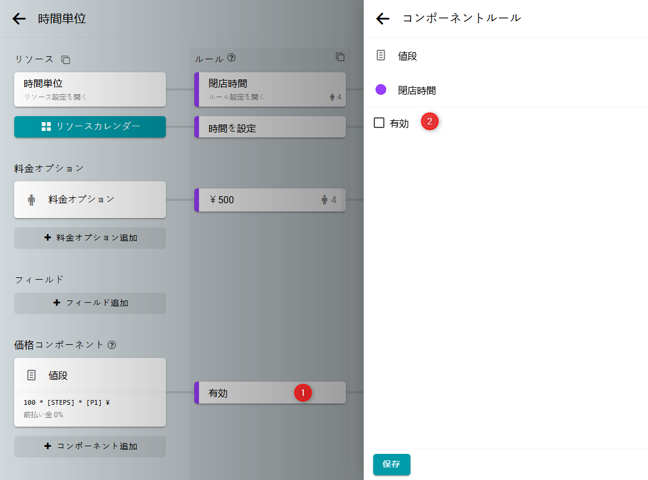The height and width of the screenshot is (480, 648).
Task: Click document icon next to 値段 in panel
Action: (x=381, y=55)
